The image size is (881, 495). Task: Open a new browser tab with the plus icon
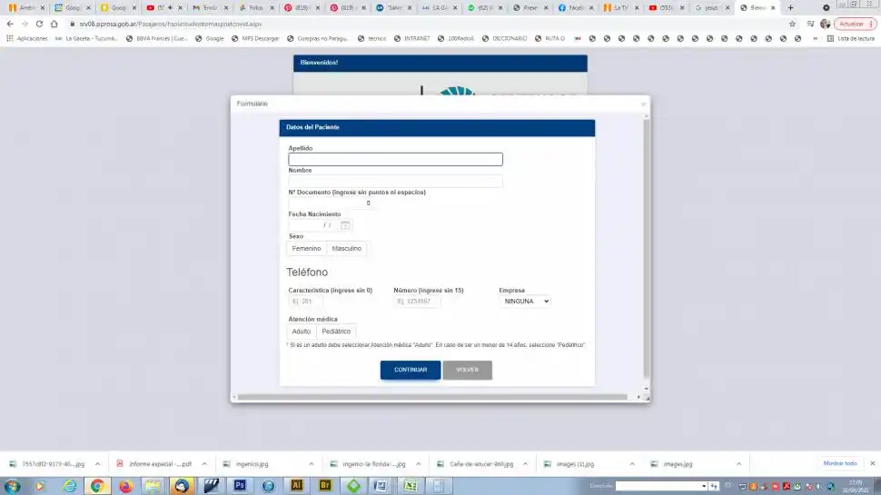[x=790, y=7]
